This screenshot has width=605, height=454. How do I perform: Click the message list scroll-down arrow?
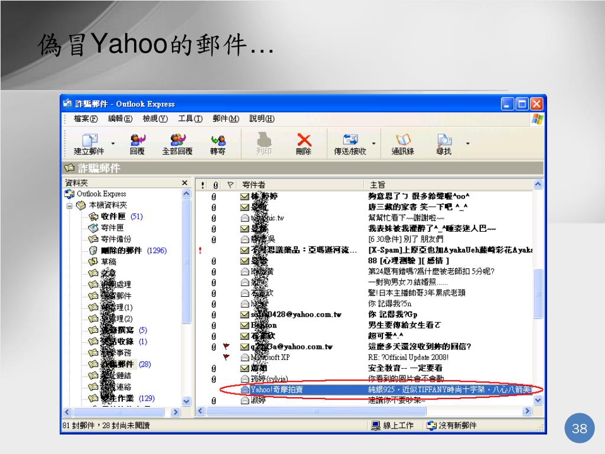pos(538,400)
